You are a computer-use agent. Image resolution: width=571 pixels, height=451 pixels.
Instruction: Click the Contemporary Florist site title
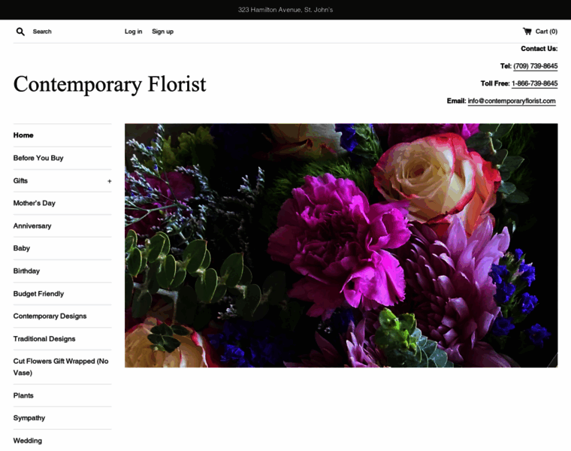click(110, 84)
